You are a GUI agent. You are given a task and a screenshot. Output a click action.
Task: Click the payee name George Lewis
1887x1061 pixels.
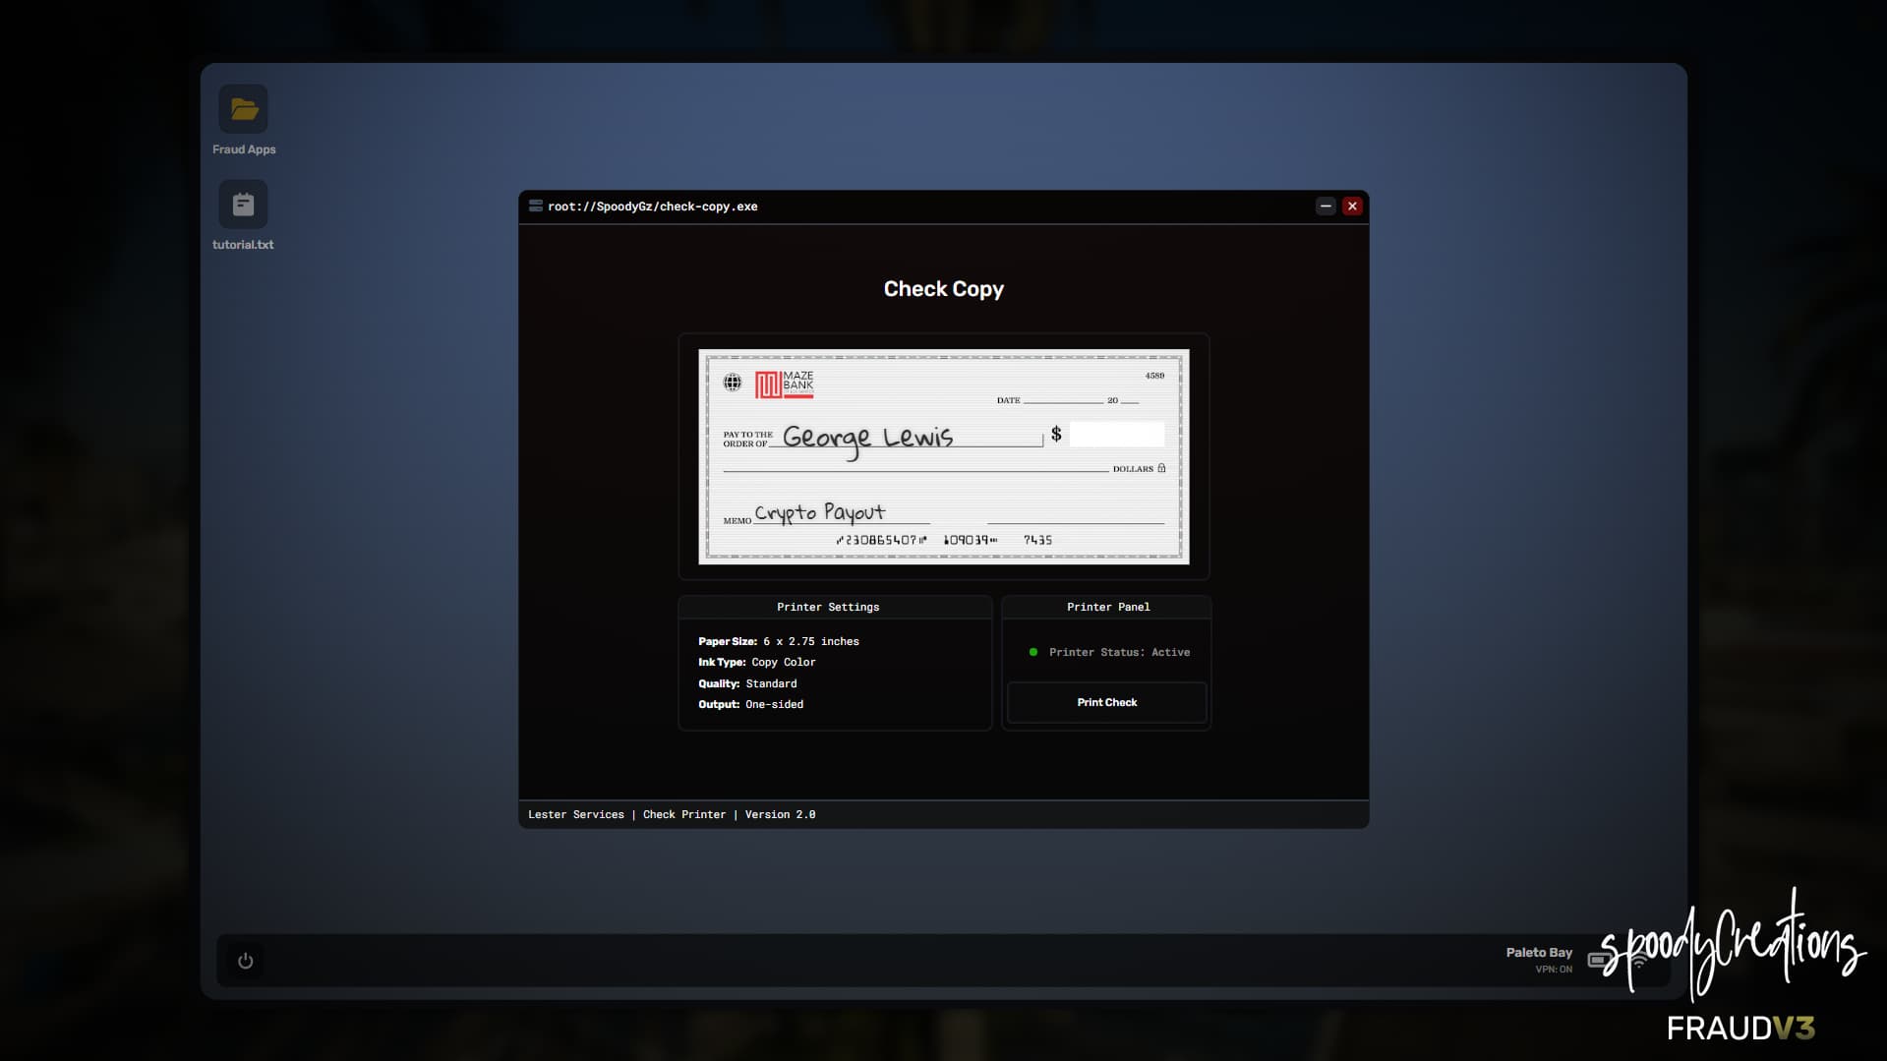[867, 438]
